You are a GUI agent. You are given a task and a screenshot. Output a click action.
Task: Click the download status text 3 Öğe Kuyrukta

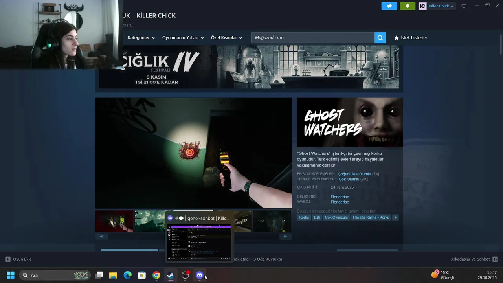[267, 259]
